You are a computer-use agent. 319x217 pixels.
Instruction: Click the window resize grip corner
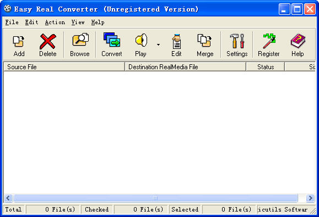pyautogui.click(x=313, y=211)
